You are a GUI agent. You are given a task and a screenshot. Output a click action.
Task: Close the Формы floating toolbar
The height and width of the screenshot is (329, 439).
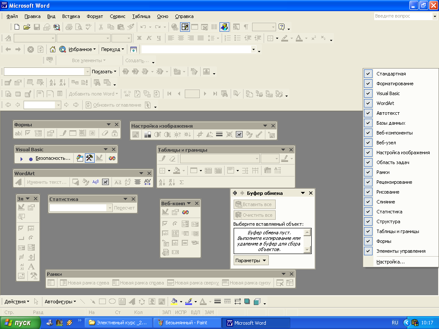coord(117,125)
